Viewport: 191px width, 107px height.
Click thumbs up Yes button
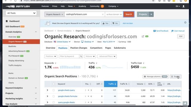(106, 23)
